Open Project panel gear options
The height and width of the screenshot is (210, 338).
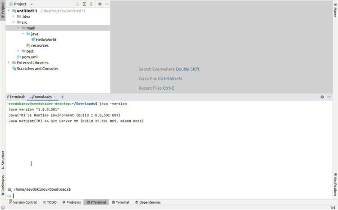(100, 4)
